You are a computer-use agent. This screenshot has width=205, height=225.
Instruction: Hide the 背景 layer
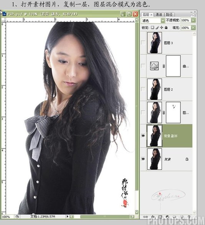(x=143, y=159)
